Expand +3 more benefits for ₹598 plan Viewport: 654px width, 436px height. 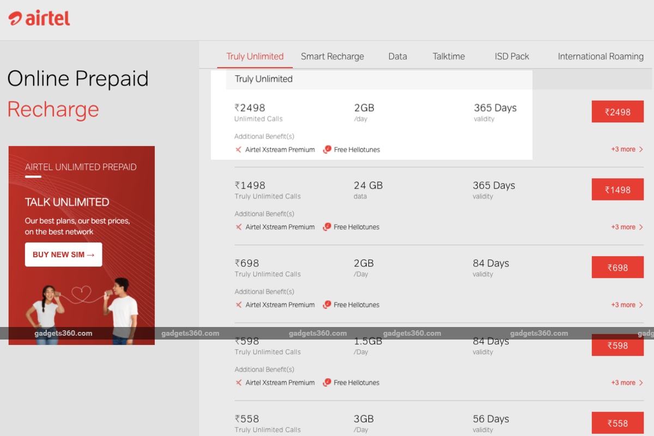626,382
